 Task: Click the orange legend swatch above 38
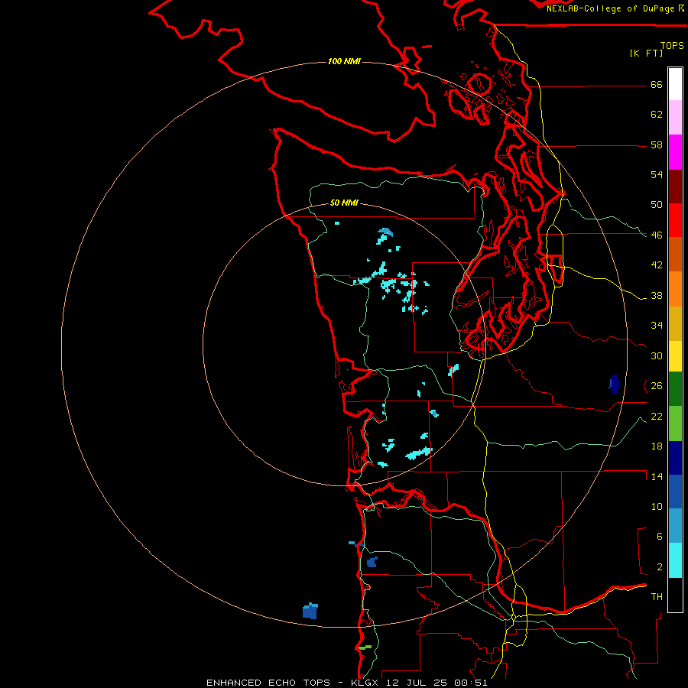point(675,288)
